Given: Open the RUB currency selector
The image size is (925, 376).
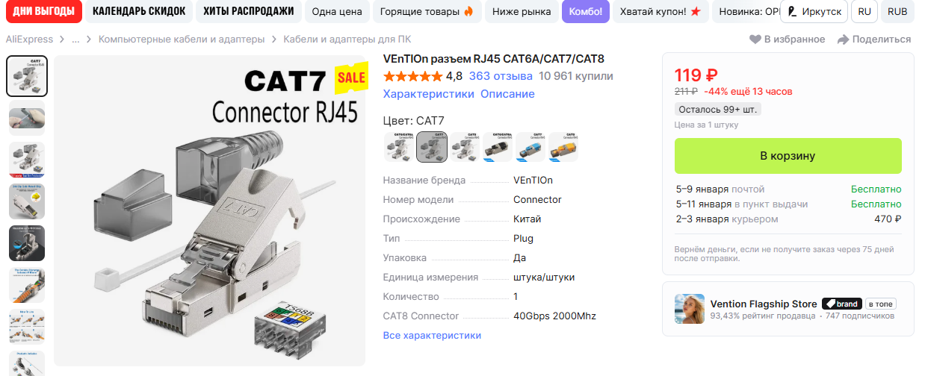Looking at the screenshot, I should pos(897,12).
